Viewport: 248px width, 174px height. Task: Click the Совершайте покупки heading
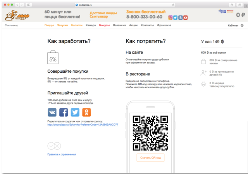[x=68, y=72]
